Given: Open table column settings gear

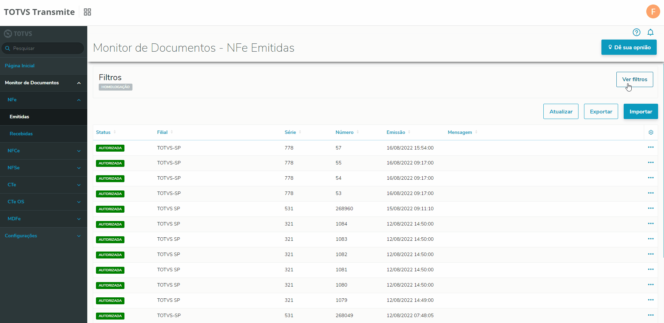Looking at the screenshot, I should (651, 132).
